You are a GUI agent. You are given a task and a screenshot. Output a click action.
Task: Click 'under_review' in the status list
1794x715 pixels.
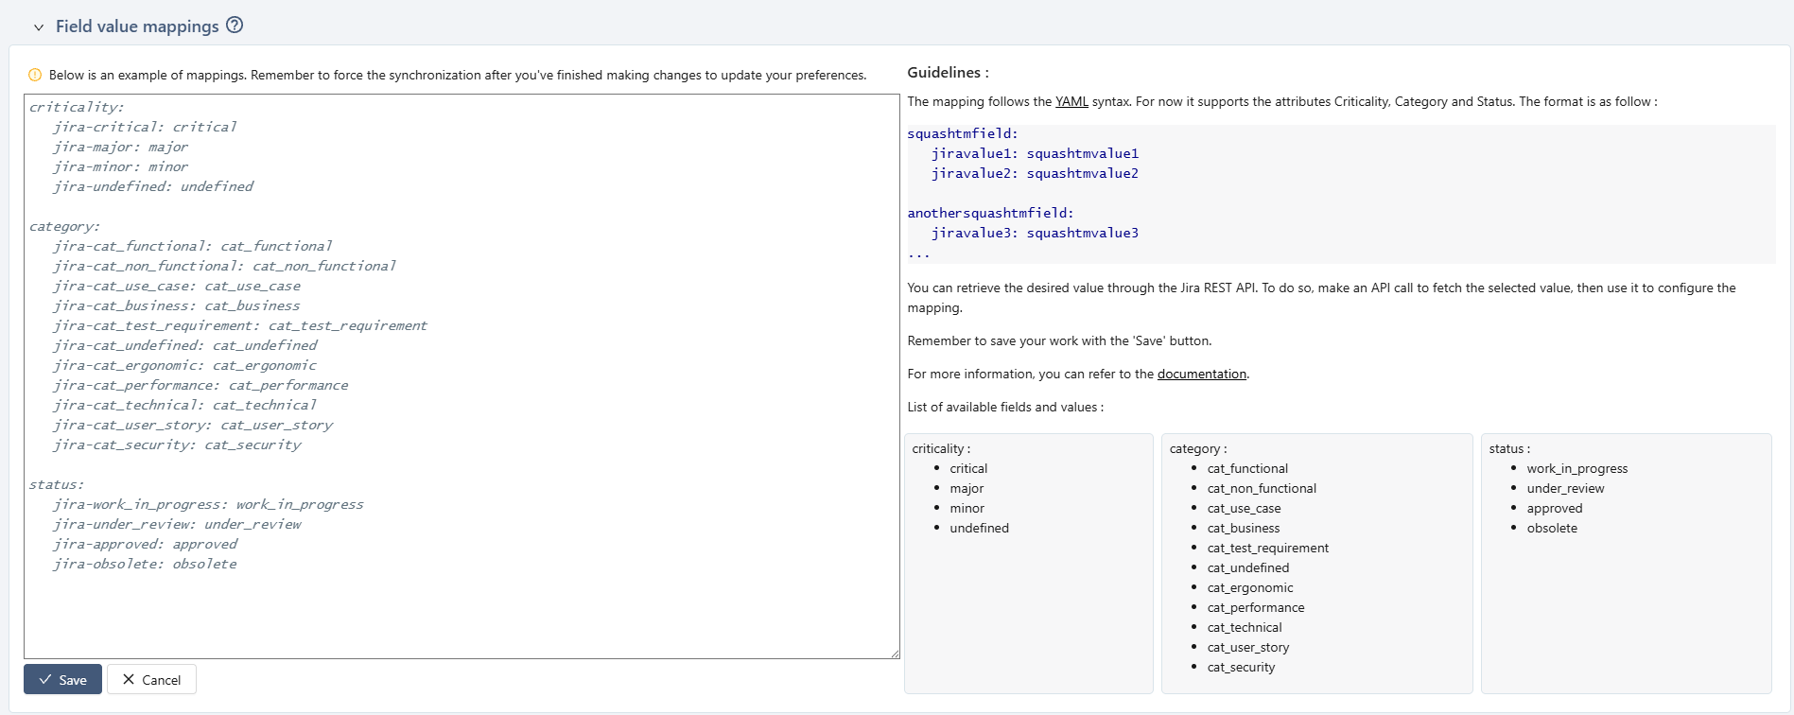click(1565, 488)
